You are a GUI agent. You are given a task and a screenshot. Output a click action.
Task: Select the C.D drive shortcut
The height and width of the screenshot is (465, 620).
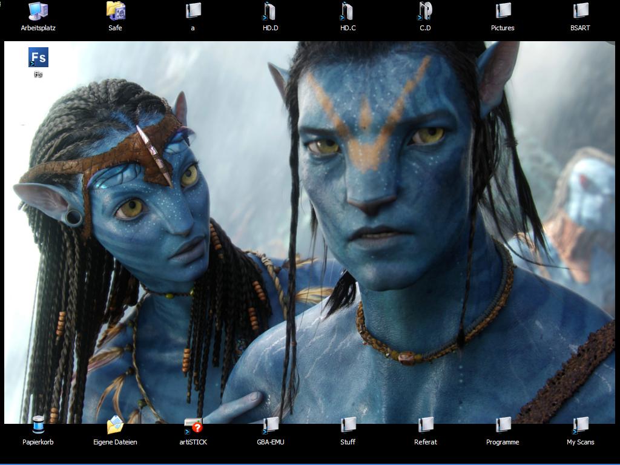click(x=425, y=12)
